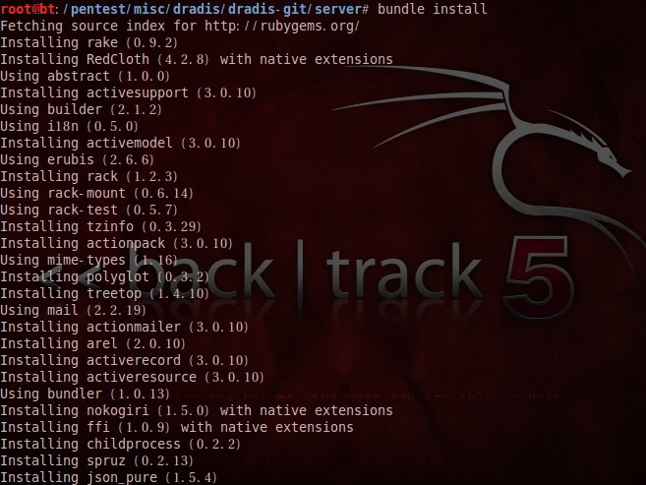Viewport: 646px width, 485px height.
Task: Click the Using bundler (1.0.13) line
Action: coord(85,394)
